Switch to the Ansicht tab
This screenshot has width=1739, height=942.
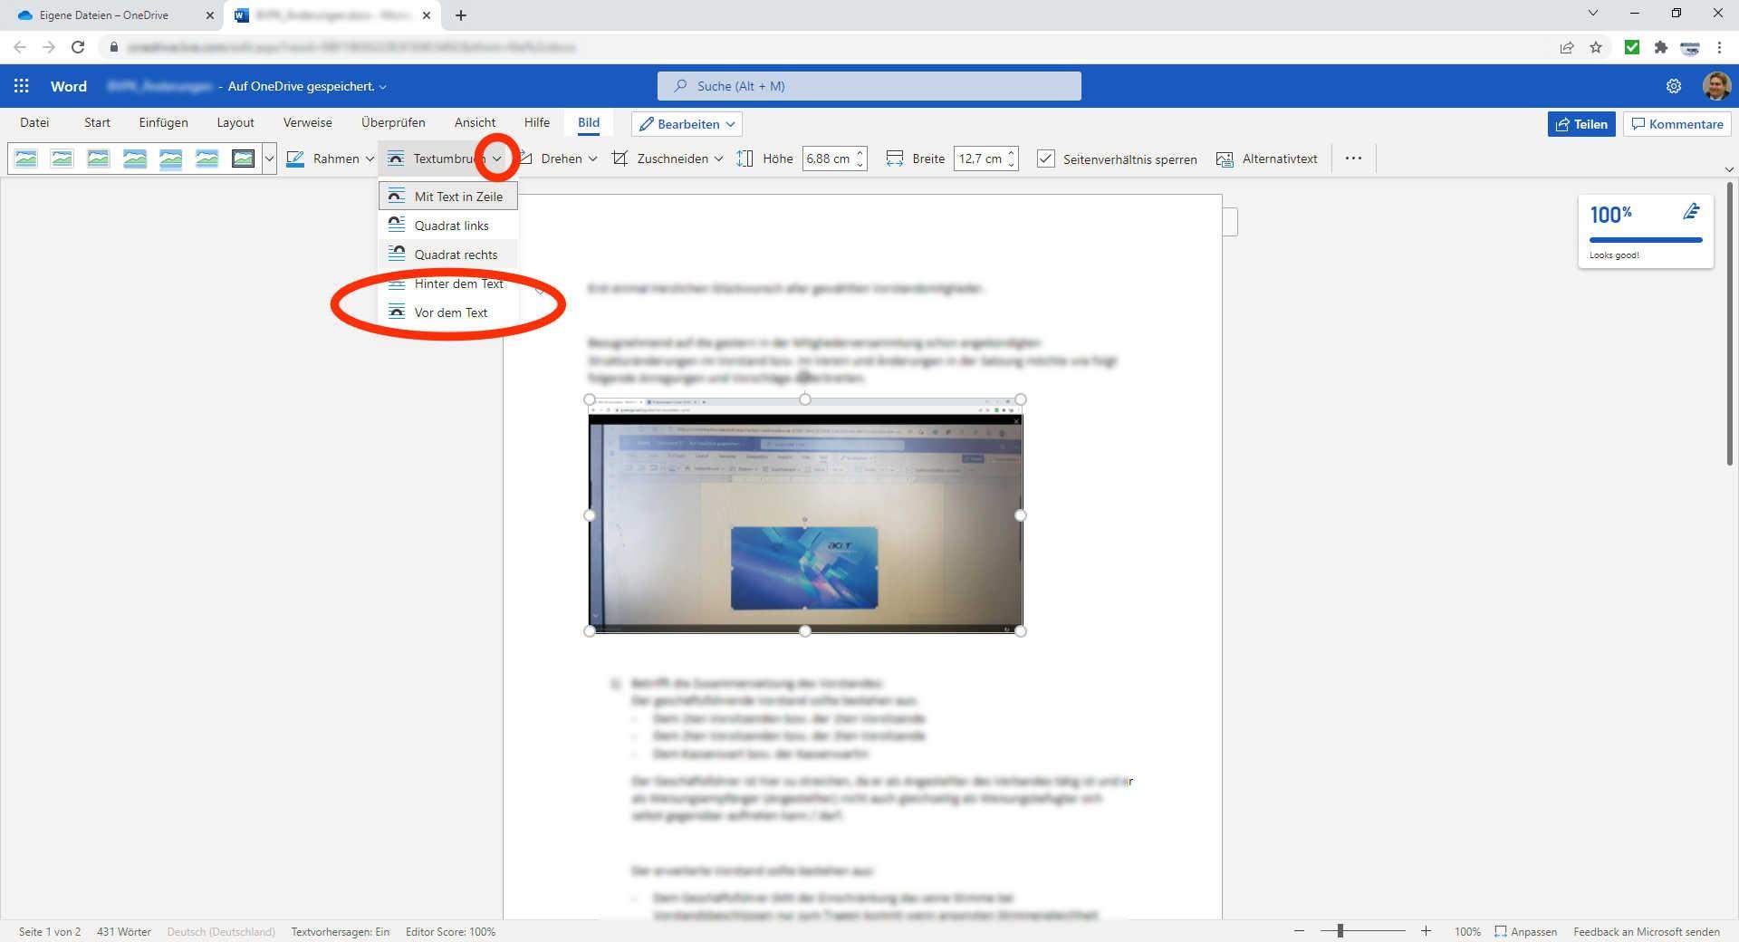pyautogui.click(x=475, y=122)
